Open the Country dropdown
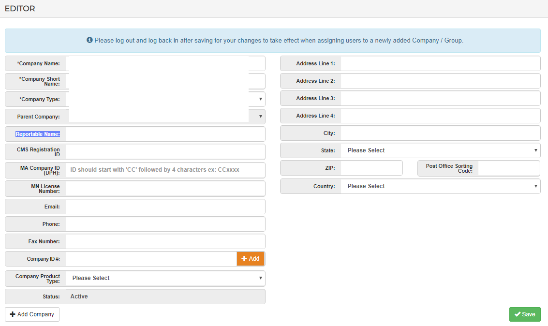Viewport: 548px width, 326px height. pos(440,186)
